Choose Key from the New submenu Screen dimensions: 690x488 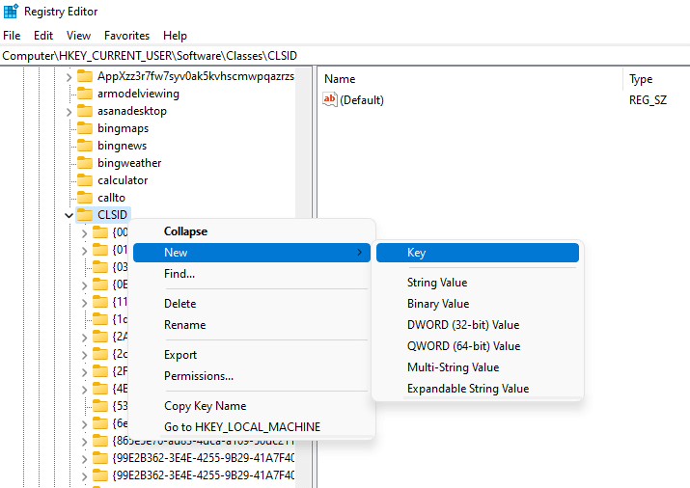tap(417, 253)
